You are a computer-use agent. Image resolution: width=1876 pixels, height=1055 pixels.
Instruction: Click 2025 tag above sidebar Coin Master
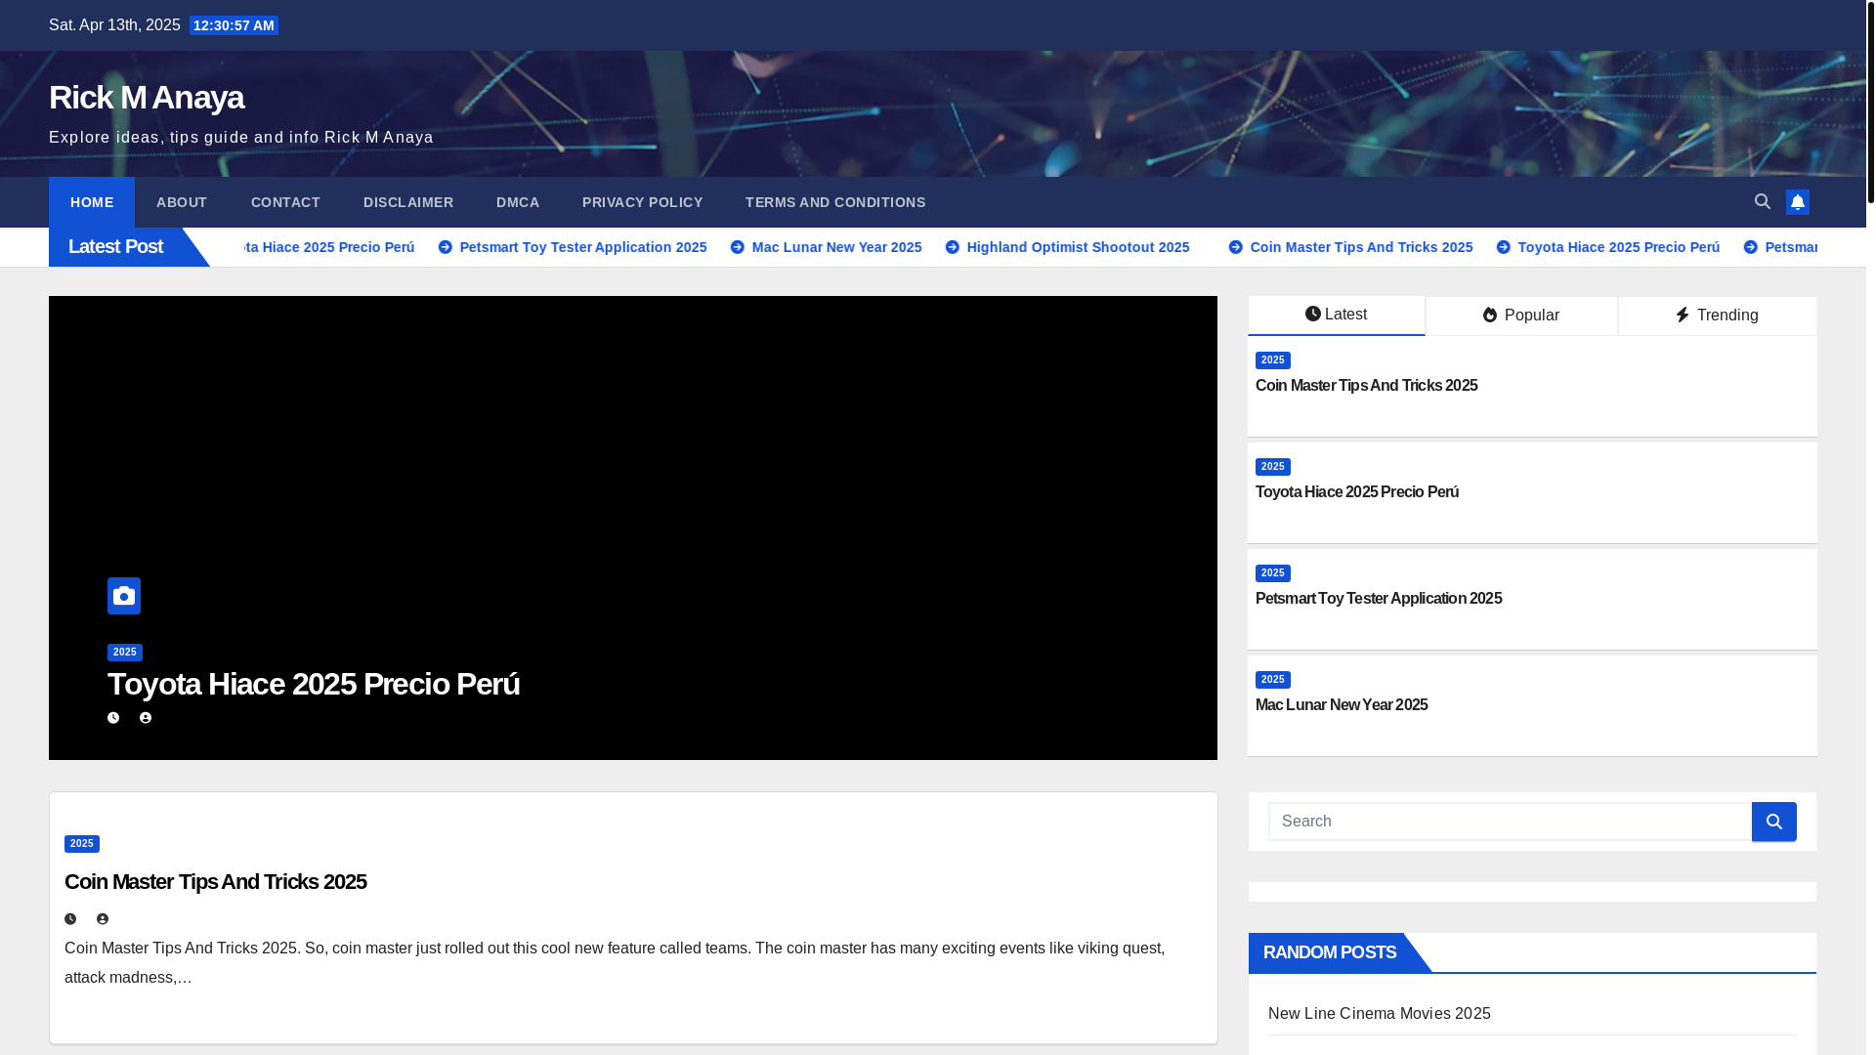tap(1273, 360)
